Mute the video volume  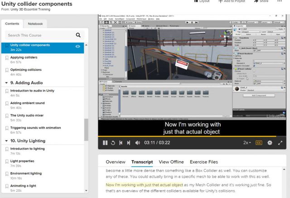(137, 143)
